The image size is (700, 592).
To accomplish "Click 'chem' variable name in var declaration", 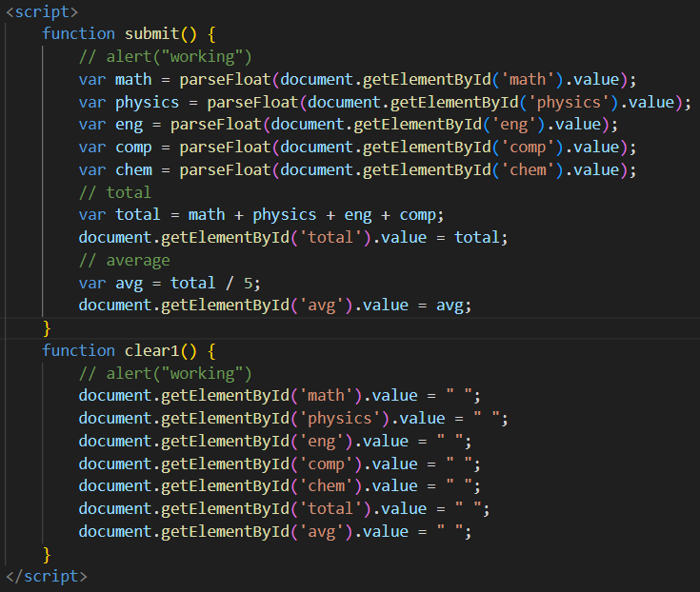I will [133, 169].
